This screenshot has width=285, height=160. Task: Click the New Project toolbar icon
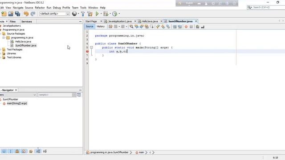(x=4, y=14)
